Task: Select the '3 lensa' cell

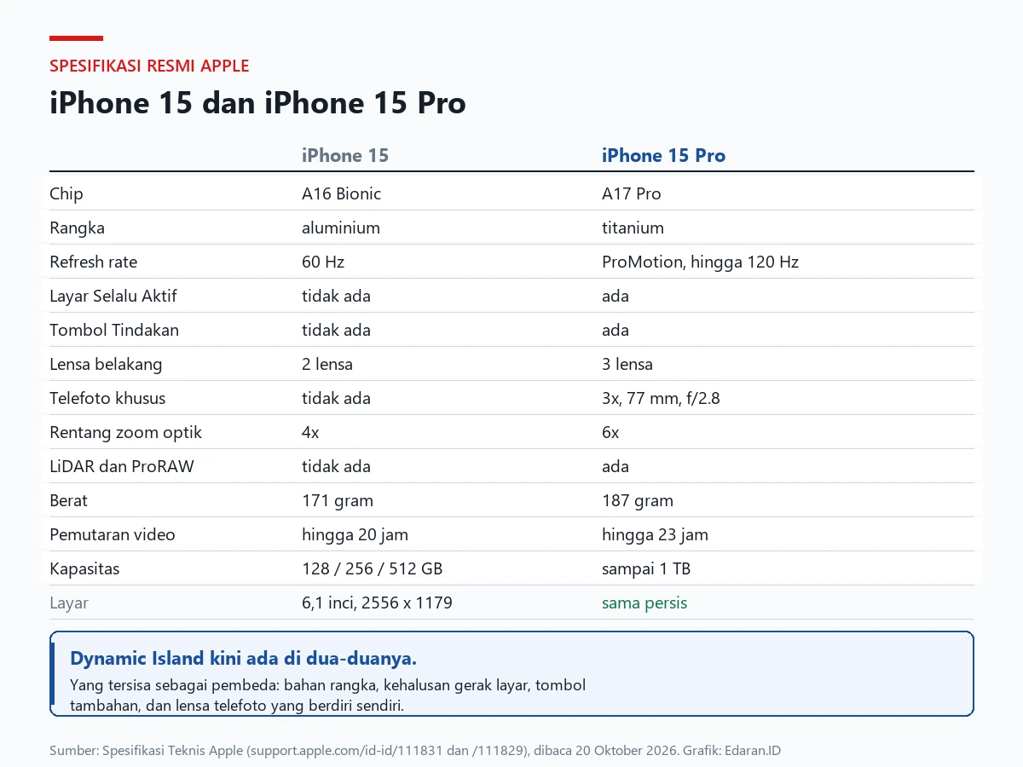Action: [627, 364]
